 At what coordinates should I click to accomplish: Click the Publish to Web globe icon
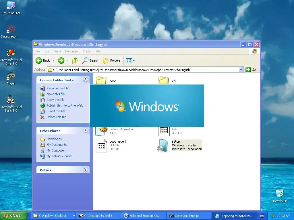tap(42, 105)
